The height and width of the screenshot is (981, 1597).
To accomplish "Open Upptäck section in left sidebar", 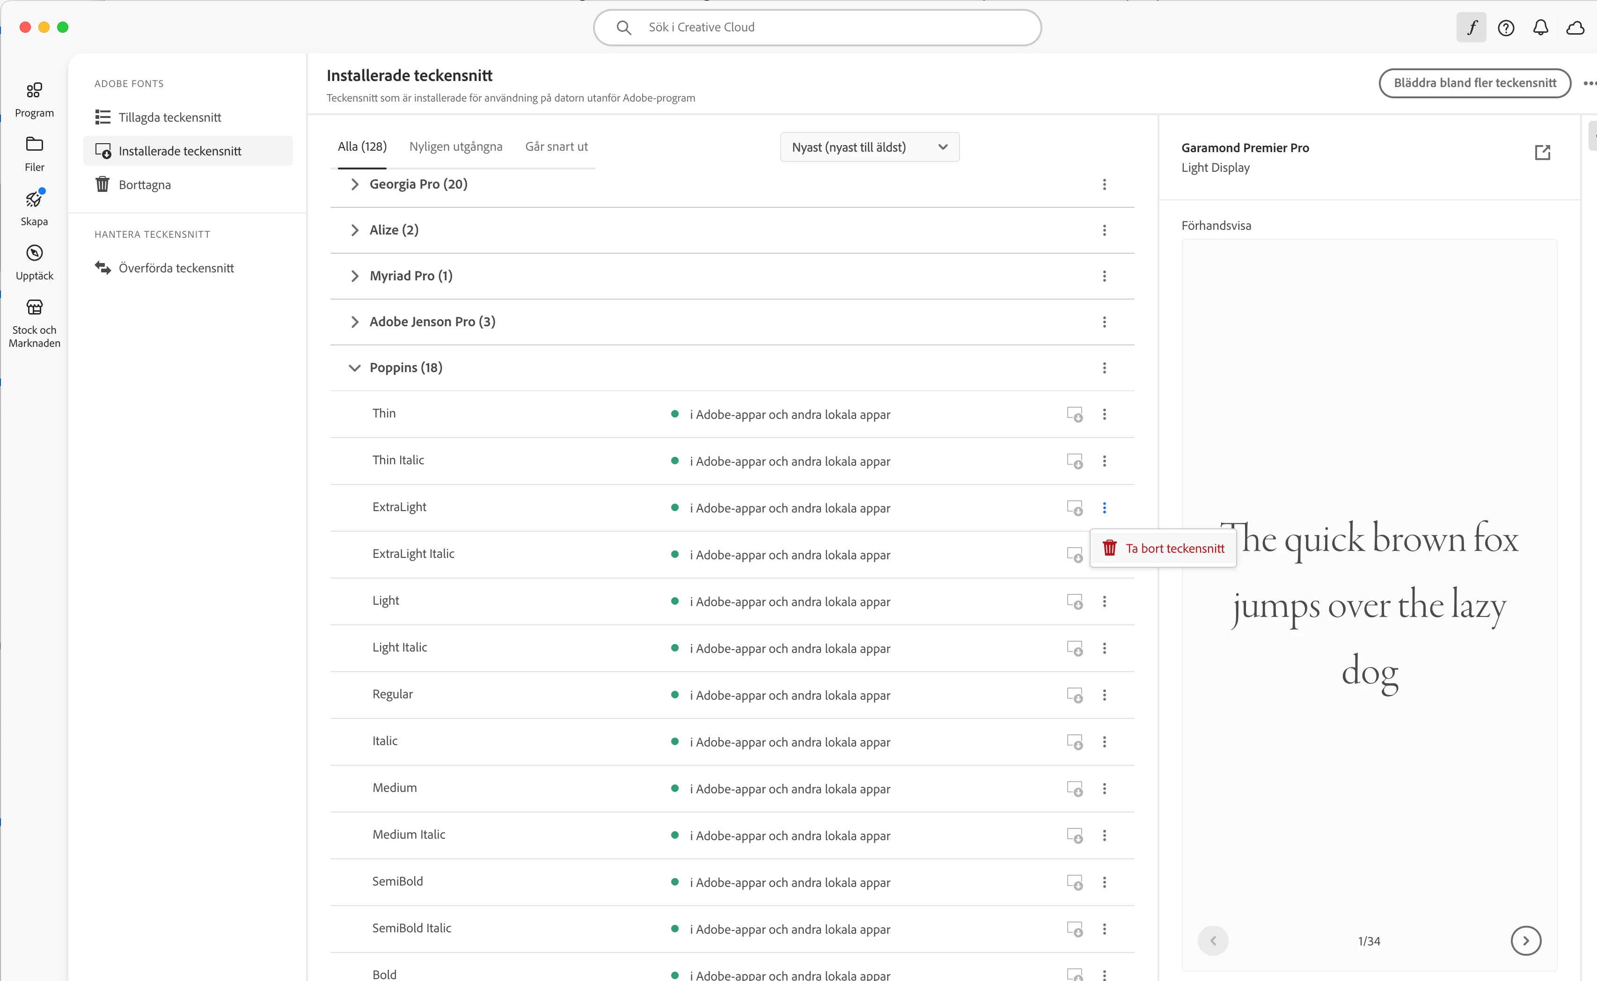I will [x=34, y=262].
